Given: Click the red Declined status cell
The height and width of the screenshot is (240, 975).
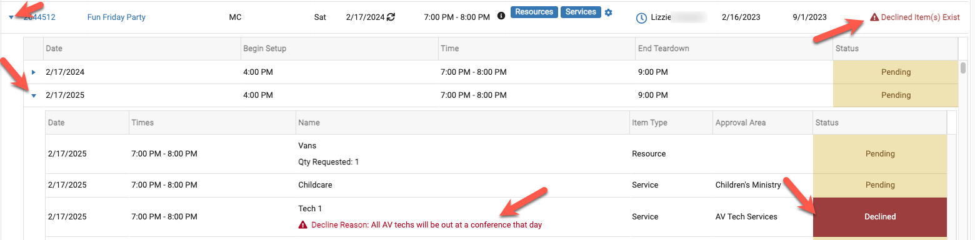Looking at the screenshot, I should (x=880, y=217).
